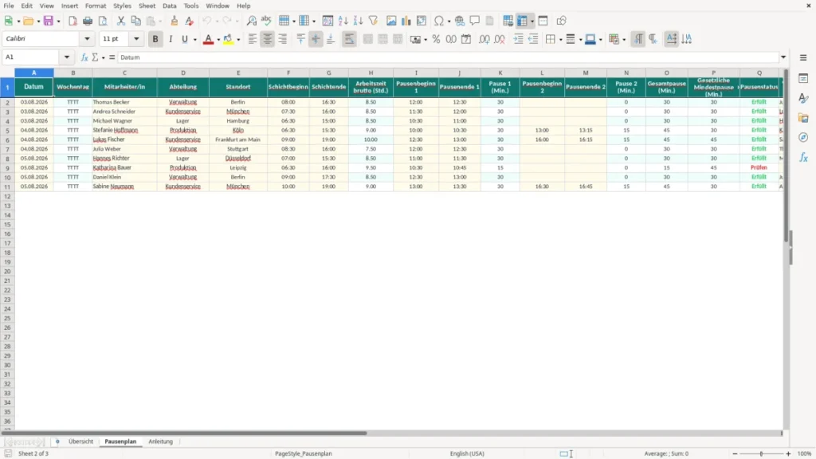Click the Format as Percent icon

[x=436, y=39]
